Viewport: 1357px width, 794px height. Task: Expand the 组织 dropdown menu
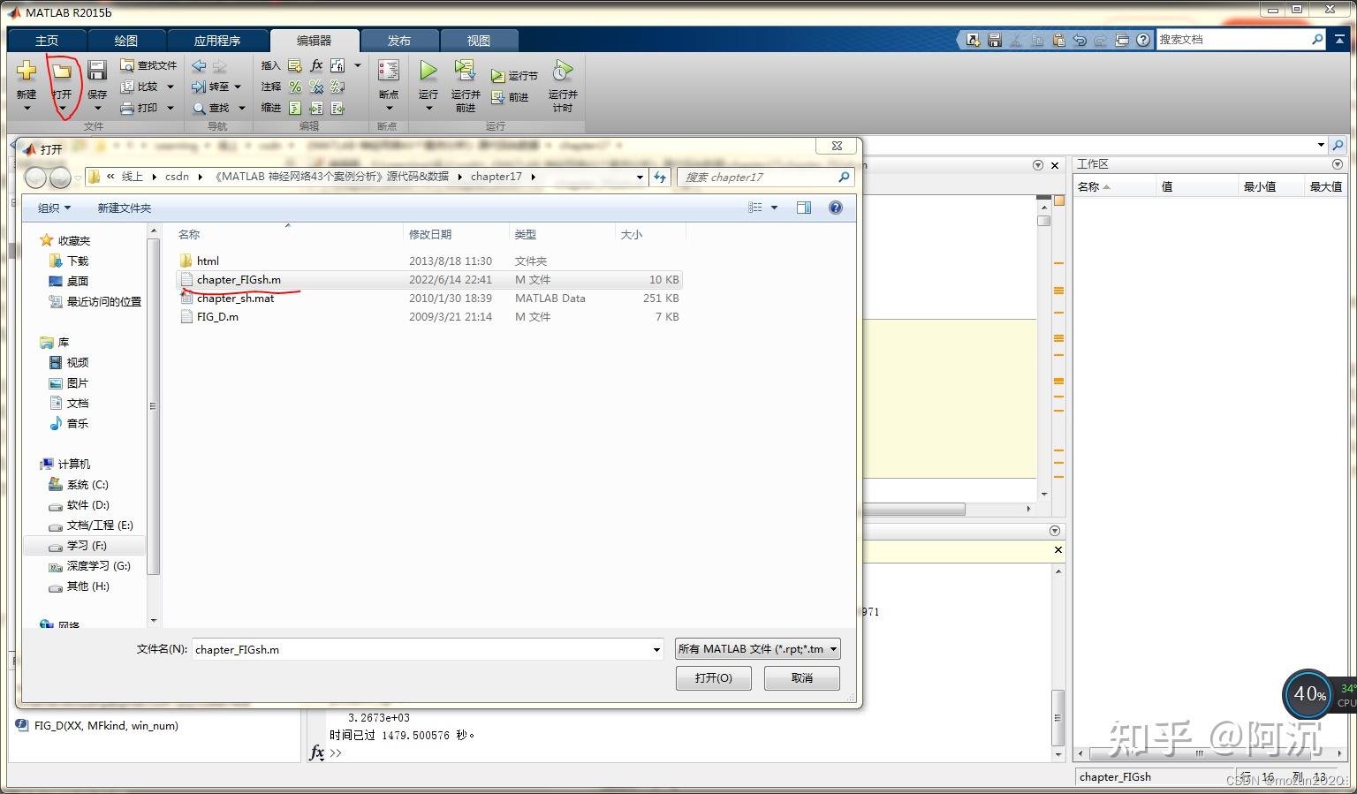tap(53, 208)
